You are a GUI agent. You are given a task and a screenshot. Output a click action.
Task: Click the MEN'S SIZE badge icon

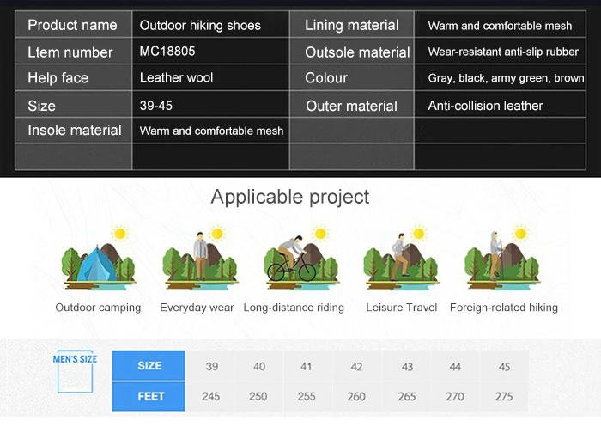tap(76, 371)
